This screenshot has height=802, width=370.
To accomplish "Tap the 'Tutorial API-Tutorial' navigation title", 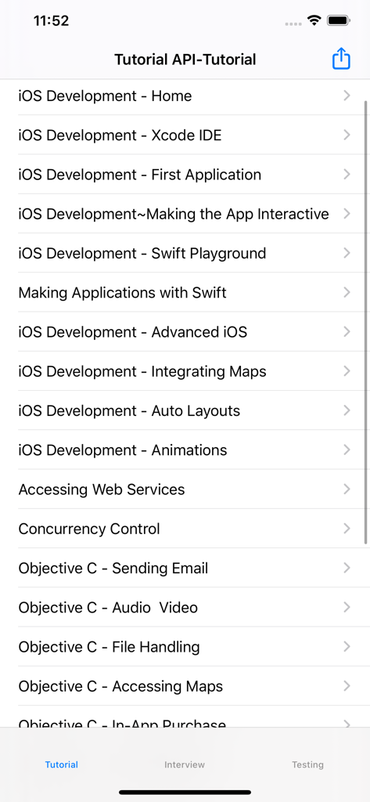I will point(185,60).
